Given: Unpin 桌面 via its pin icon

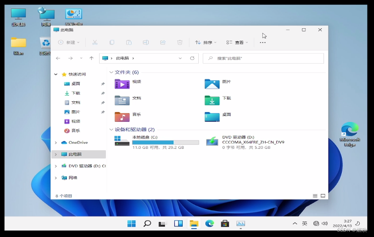Looking at the screenshot, I should tap(103, 84).
